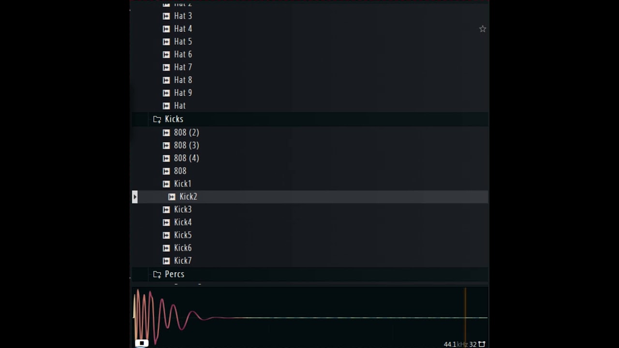619x348 pixels.
Task: Select the 808 (3) sample
Action: coord(187,145)
